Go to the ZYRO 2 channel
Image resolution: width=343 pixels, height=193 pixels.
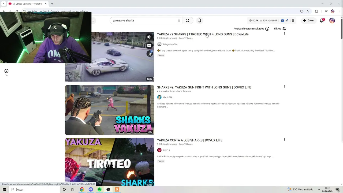(166, 150)
